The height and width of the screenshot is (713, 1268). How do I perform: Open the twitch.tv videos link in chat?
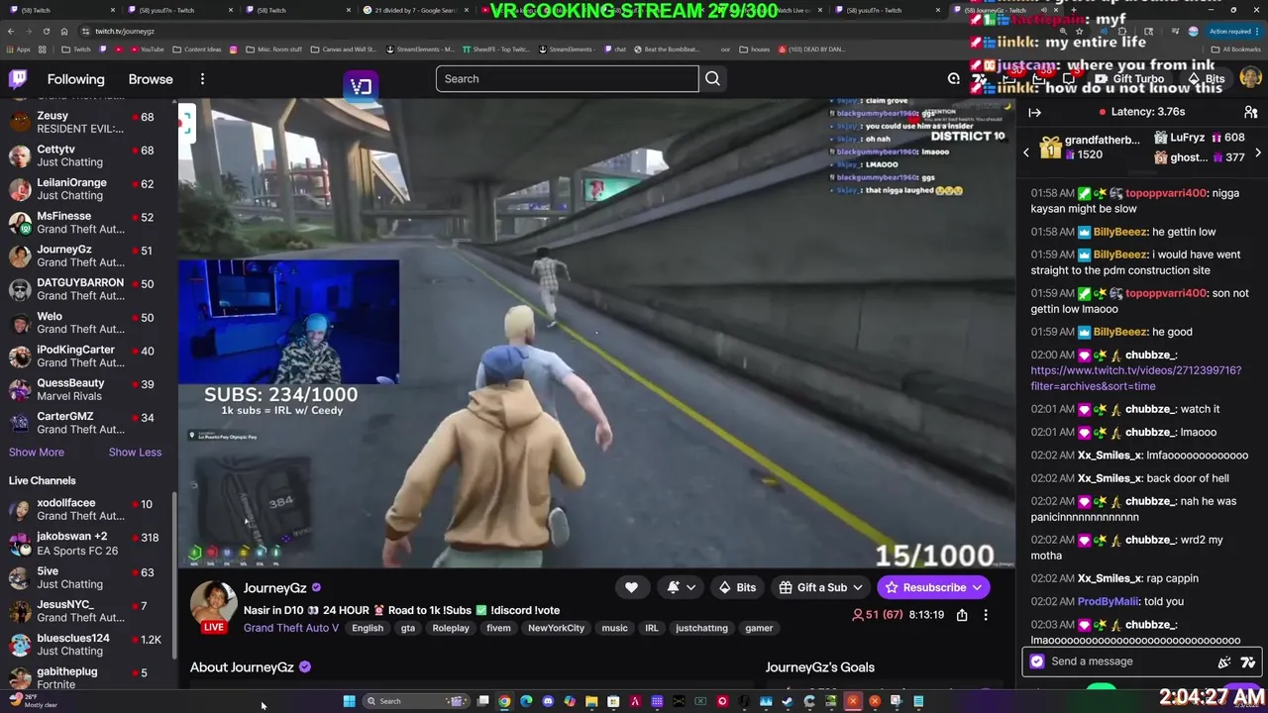coord(1135,378)
